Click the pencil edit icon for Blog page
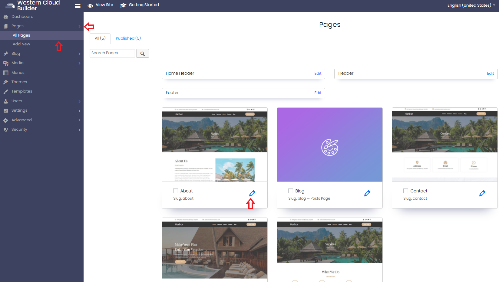 (x=367, y=193)
